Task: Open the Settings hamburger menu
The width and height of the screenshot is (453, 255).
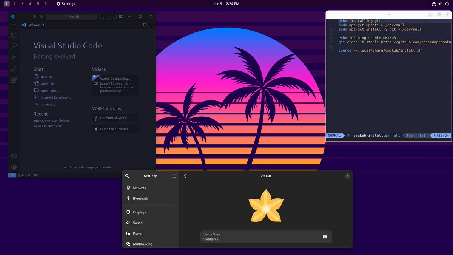Action: click(174, 176)
